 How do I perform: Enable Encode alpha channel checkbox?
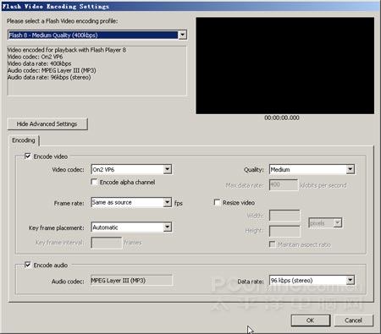click(94, 182)
